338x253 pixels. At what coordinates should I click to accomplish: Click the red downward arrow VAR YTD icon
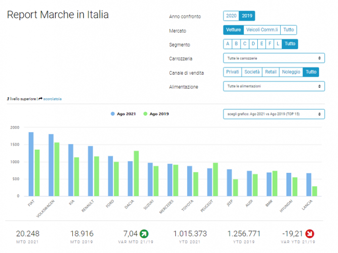pyautogui.click(x=310, y=234)
